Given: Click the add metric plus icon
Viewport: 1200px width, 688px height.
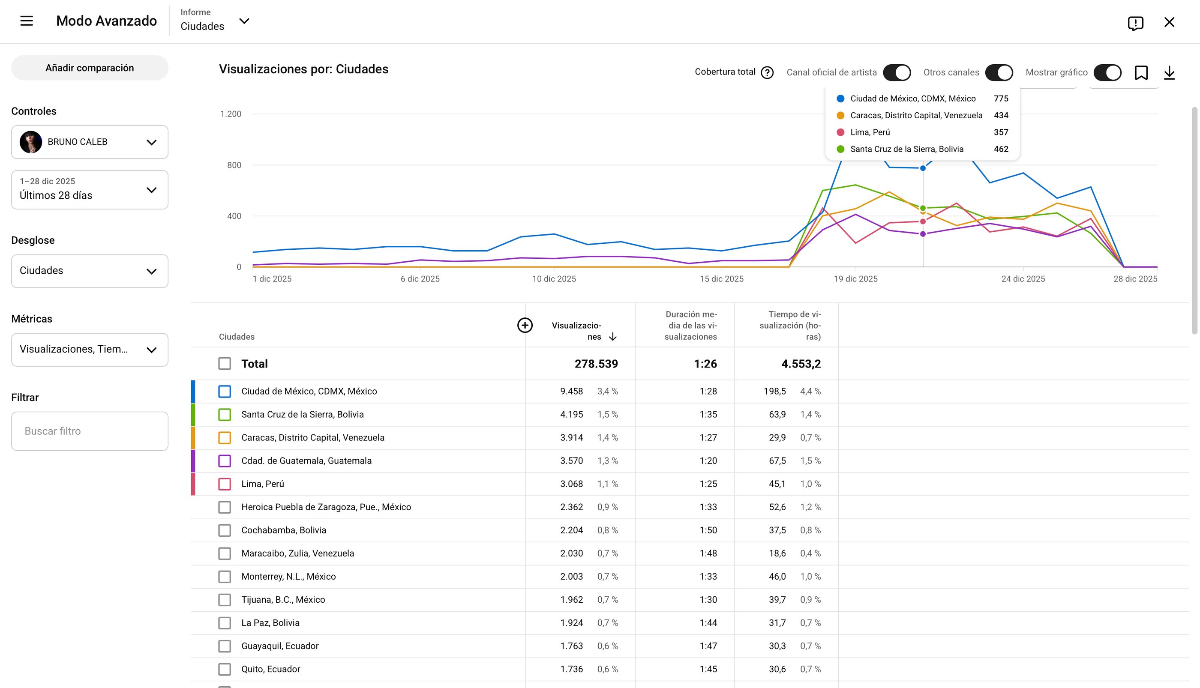Looking at the screenshot, I should [525, 325].
